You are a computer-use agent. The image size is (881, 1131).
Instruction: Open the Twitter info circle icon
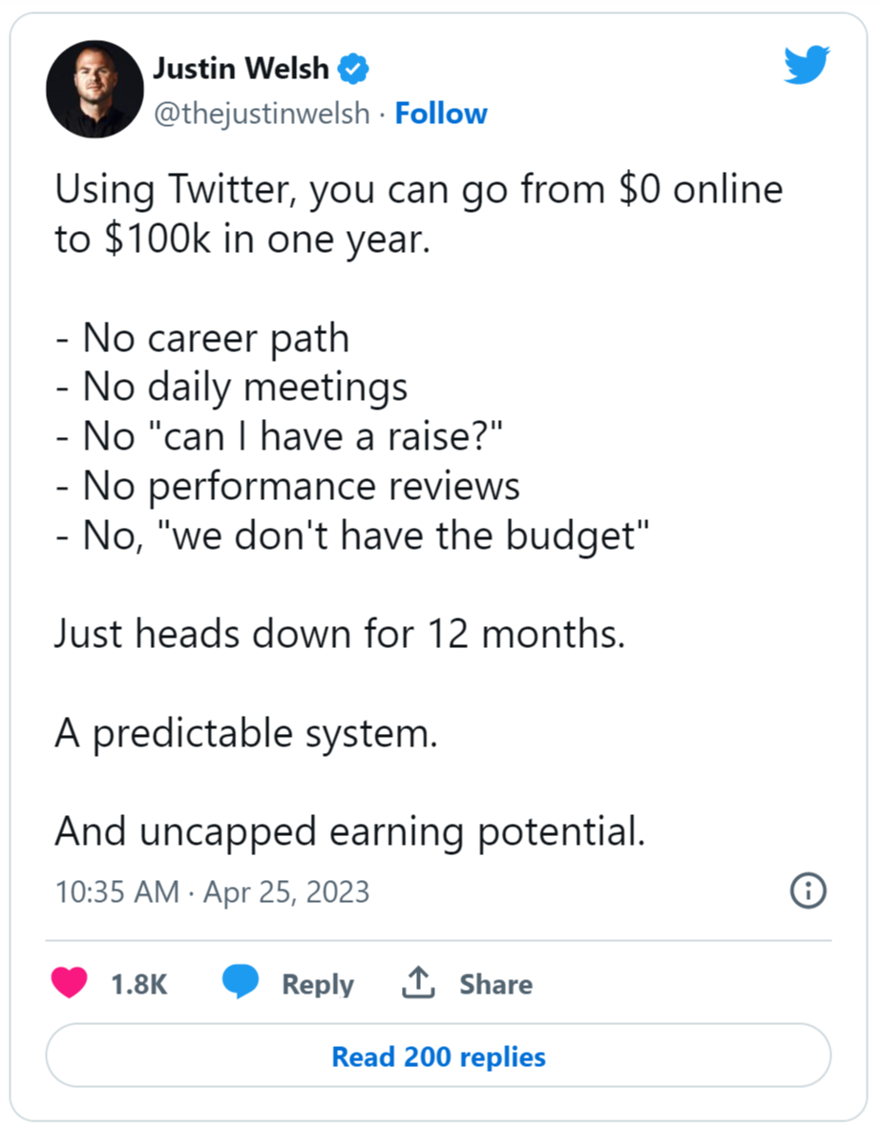808,891
